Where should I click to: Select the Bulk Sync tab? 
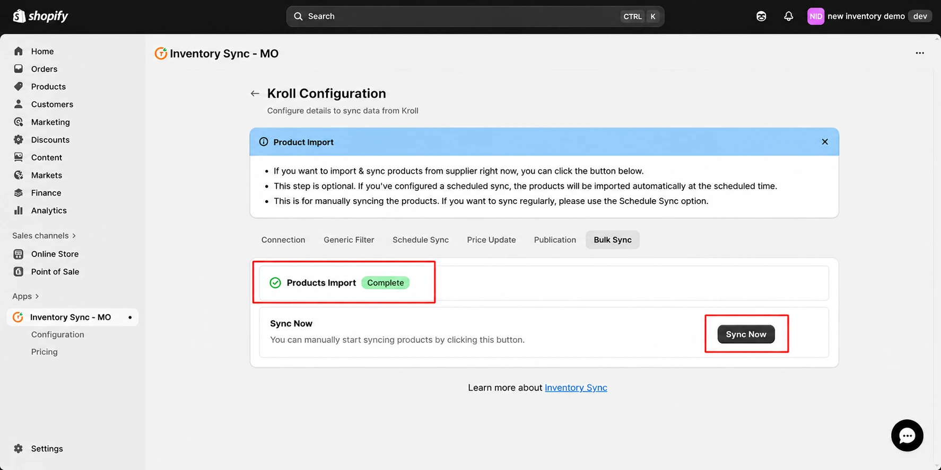tap(613, 240)
